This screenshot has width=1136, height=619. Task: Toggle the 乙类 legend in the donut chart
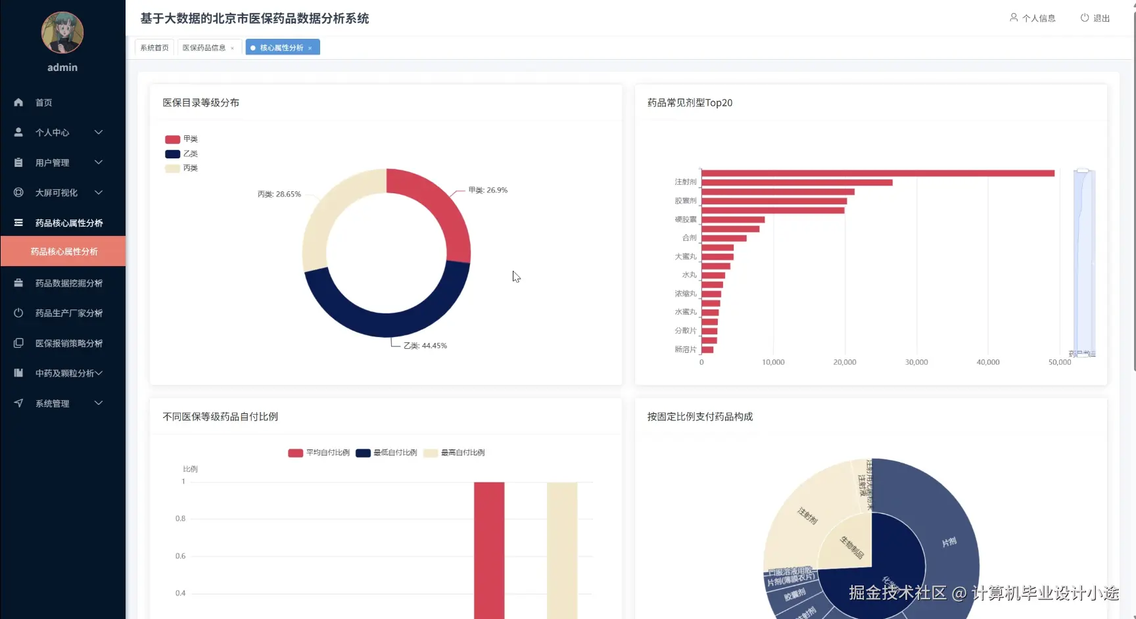181,154
